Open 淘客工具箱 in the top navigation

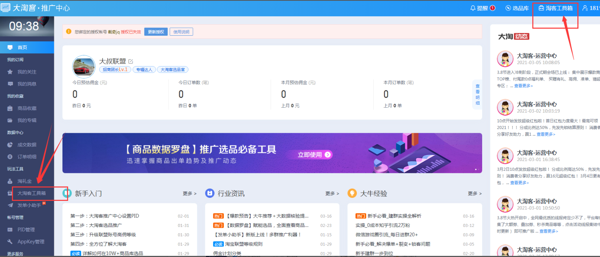tap(555, 8)
